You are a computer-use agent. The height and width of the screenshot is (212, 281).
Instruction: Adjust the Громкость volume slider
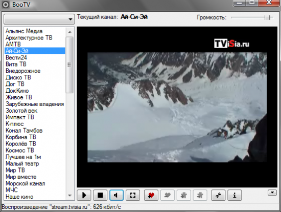point(252,17)
